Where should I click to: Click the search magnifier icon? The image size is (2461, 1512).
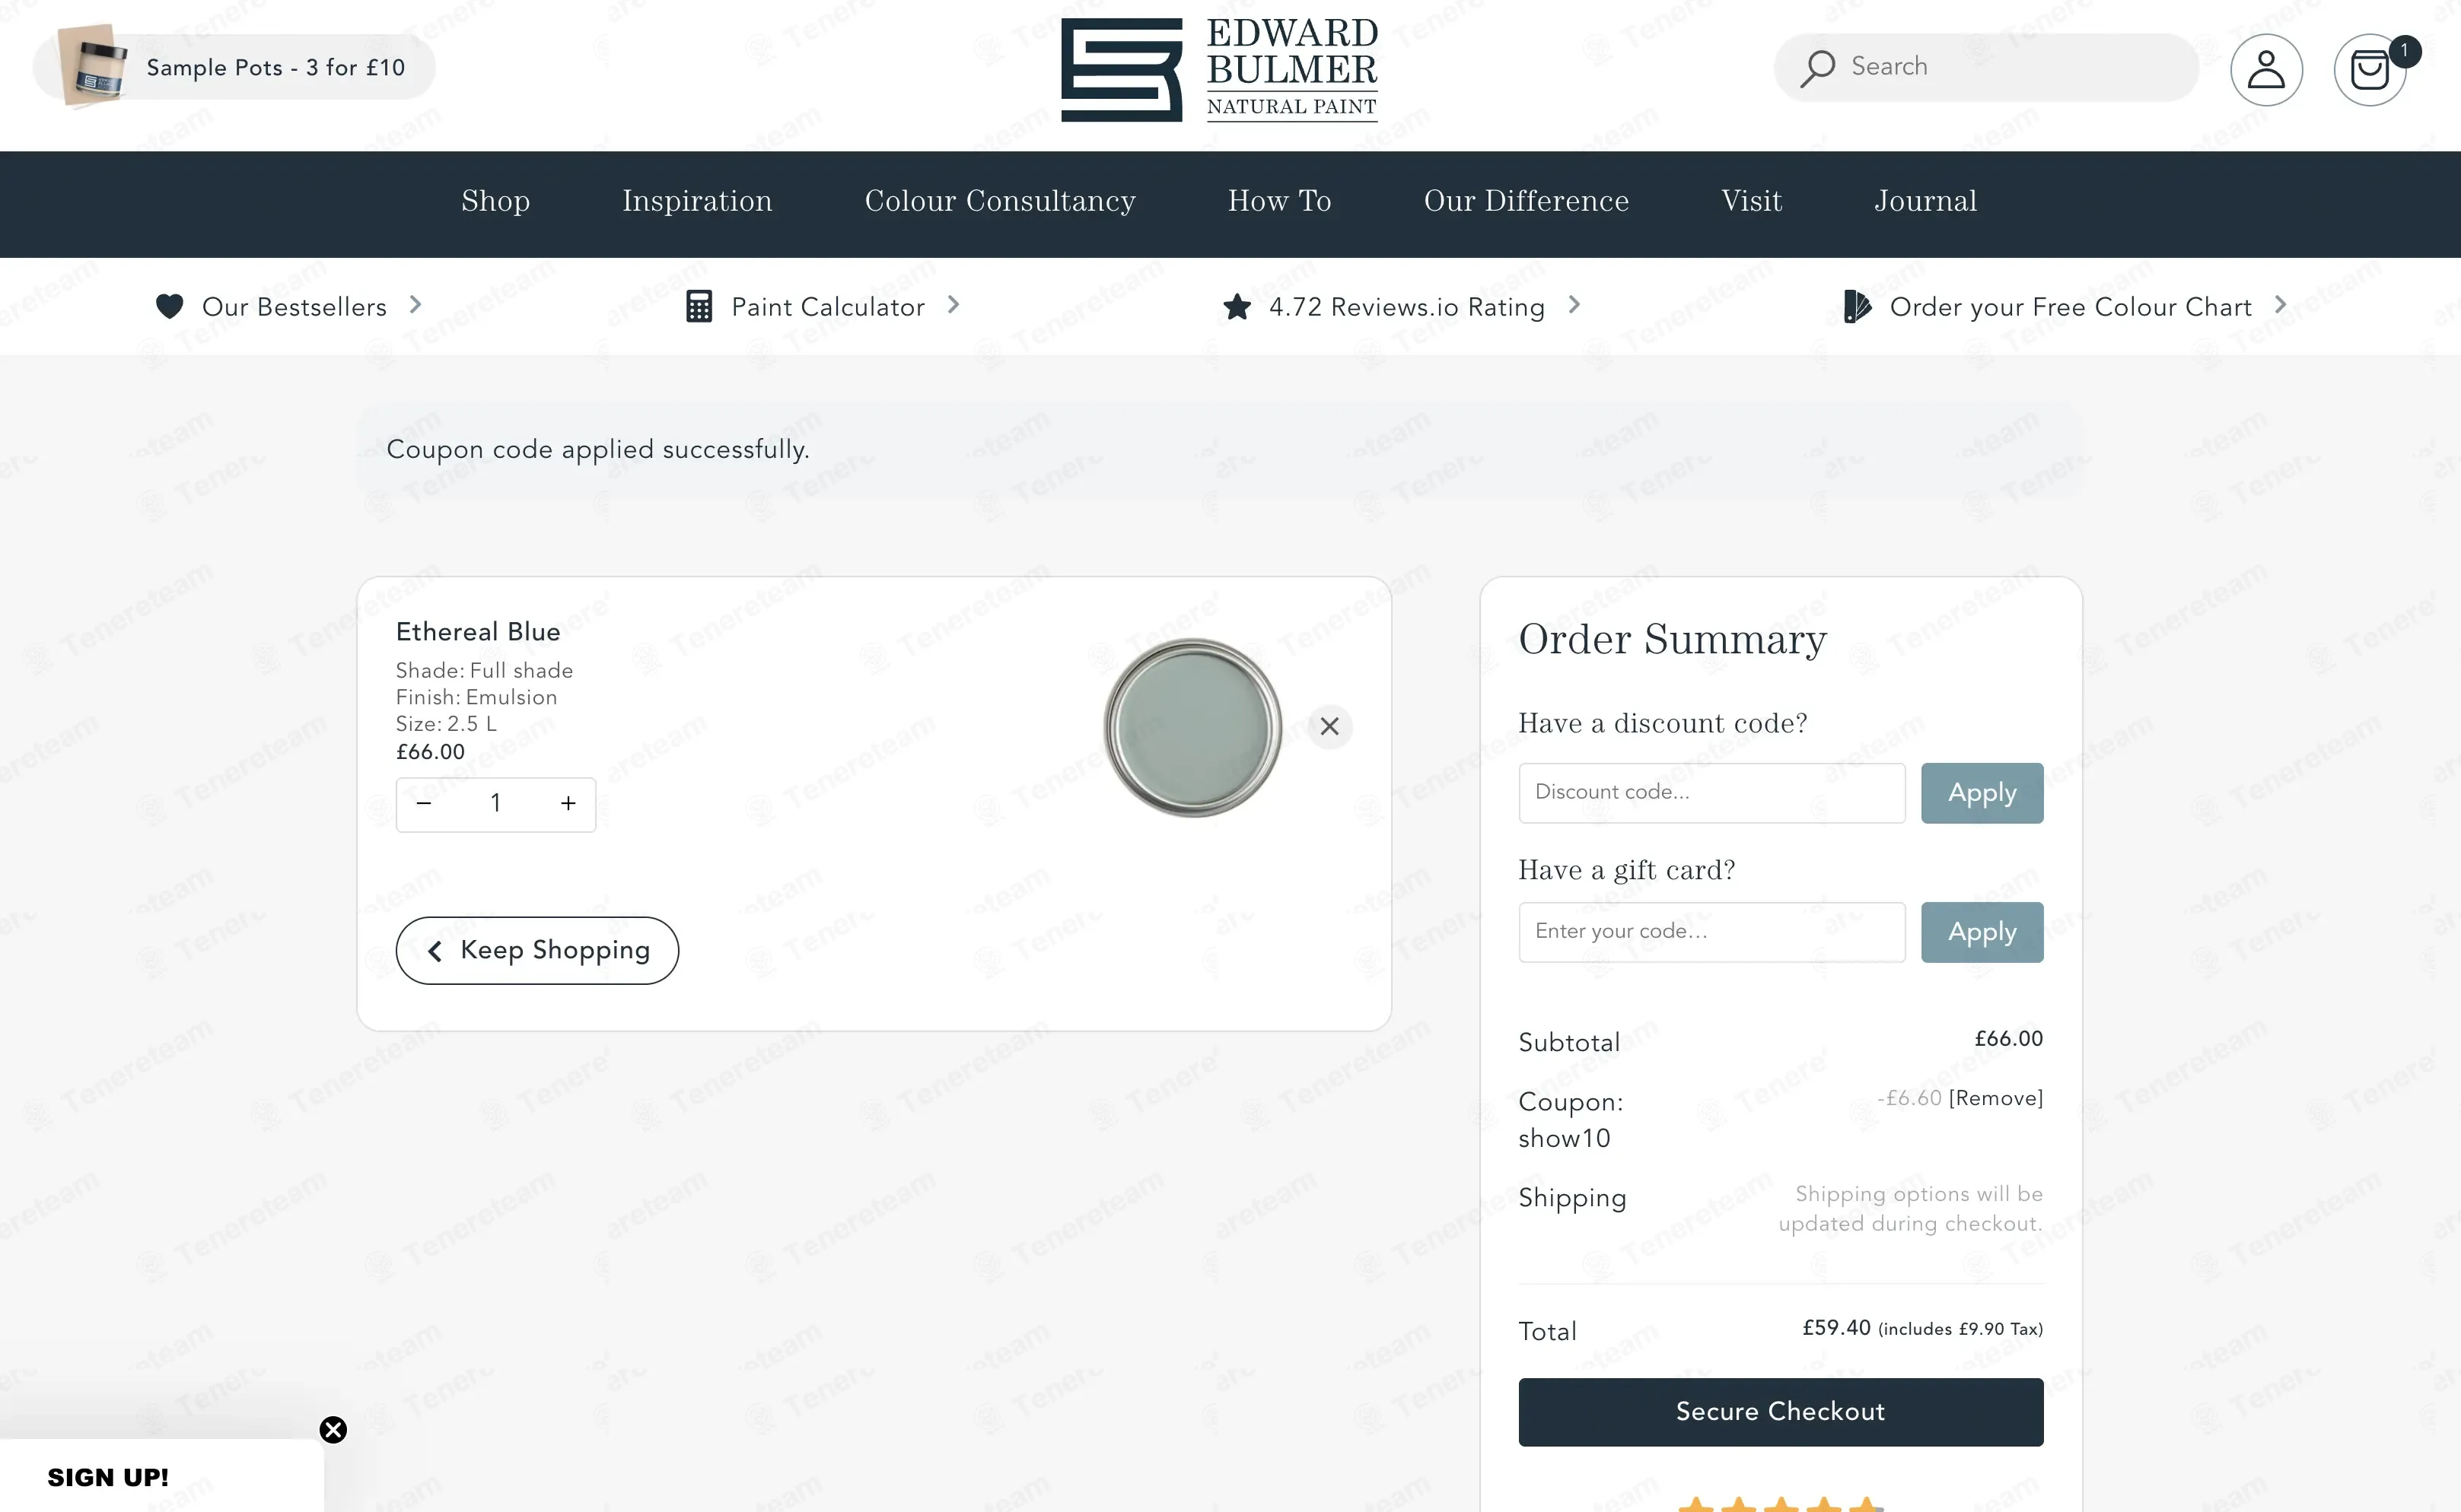tap(1818, 68)
